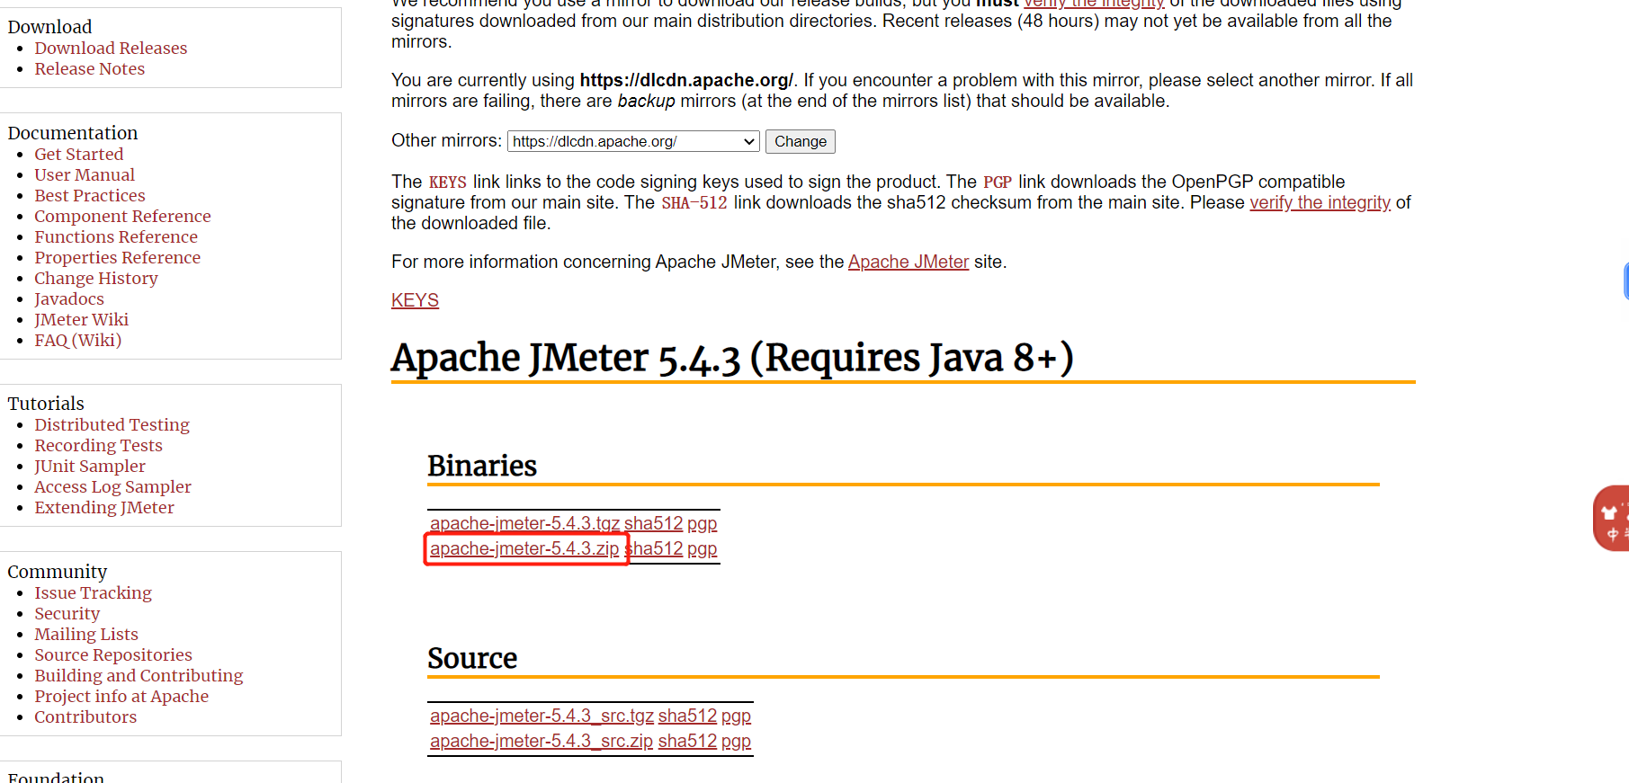Open the Security link in Community

click(x=67, y=613)
